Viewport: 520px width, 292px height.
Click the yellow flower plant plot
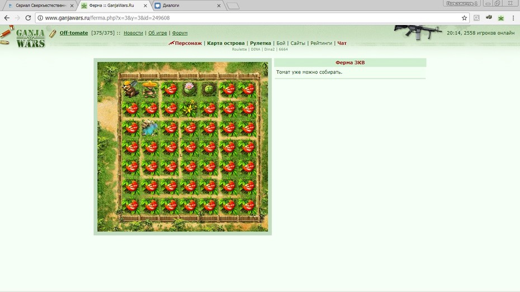coord(189,108)
